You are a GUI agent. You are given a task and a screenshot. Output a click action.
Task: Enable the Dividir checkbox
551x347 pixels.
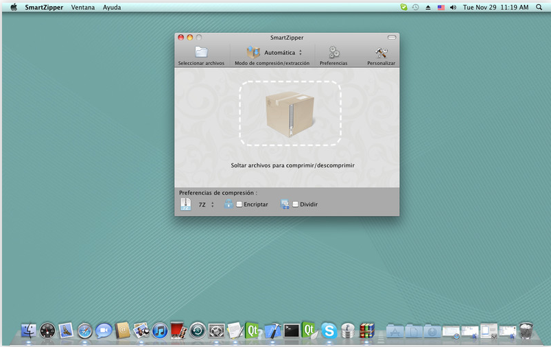coord(295,204)
